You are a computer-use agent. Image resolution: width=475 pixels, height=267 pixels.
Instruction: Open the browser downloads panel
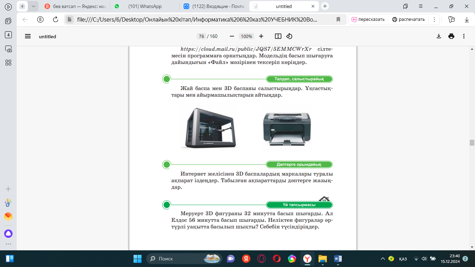tap(467, 19)
